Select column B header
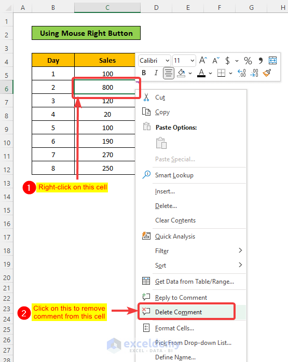 tap(53, 8)
